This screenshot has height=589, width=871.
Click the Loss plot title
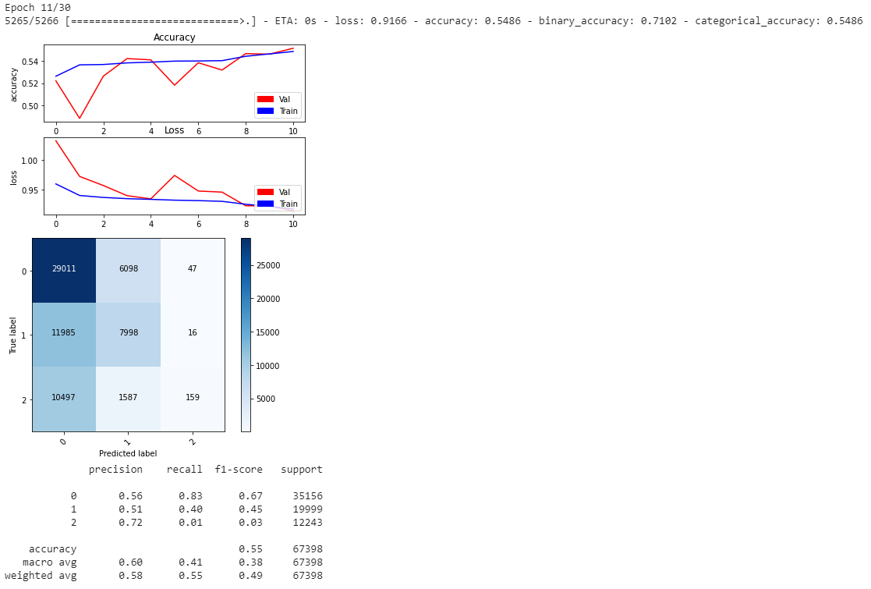(175, 130)
